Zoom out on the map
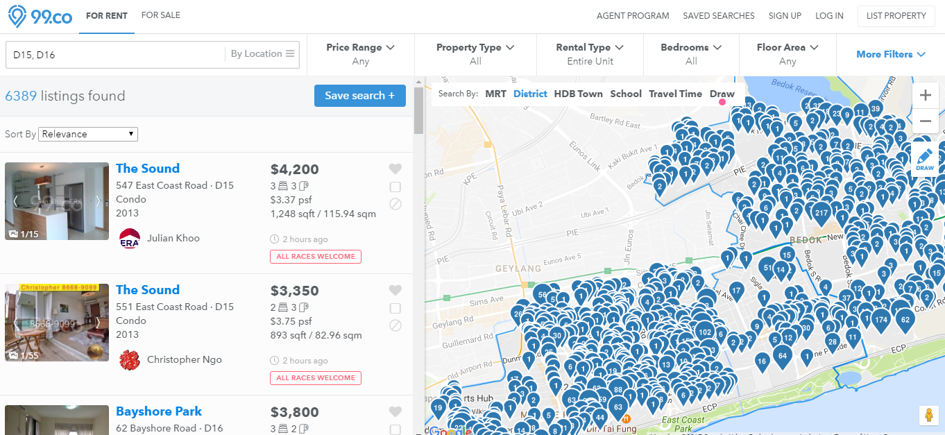This screenshot has height=435, width=945. coord(925,121)
